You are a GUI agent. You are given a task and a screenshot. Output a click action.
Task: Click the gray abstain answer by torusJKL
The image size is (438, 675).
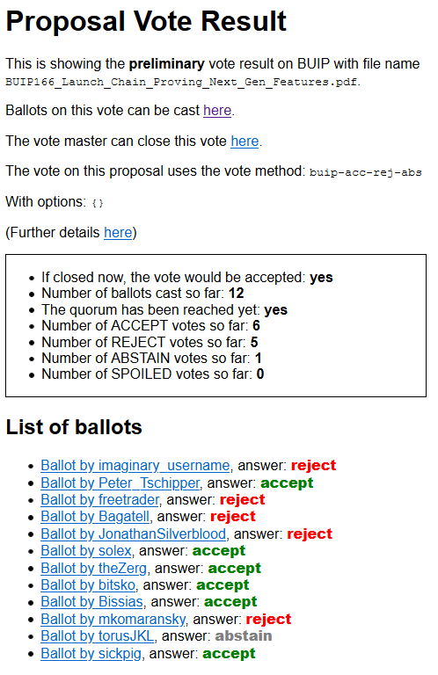tap(244, 635)
